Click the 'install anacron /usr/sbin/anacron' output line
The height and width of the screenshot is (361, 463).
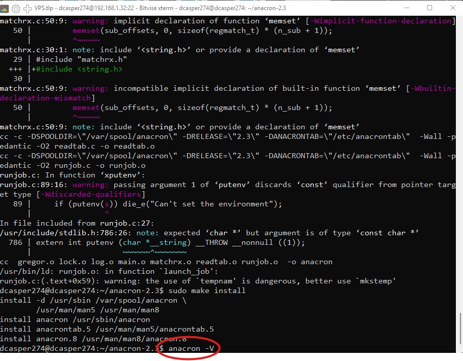[75, 319]
